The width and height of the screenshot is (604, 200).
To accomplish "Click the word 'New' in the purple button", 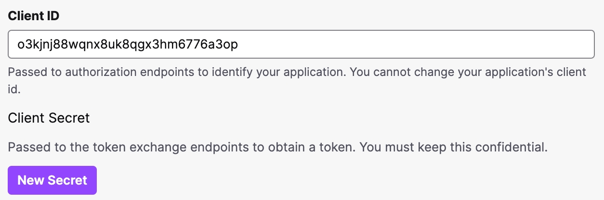I will 30,180.
